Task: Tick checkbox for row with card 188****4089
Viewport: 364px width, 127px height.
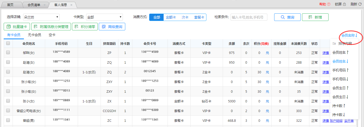Action: (8, 62)
